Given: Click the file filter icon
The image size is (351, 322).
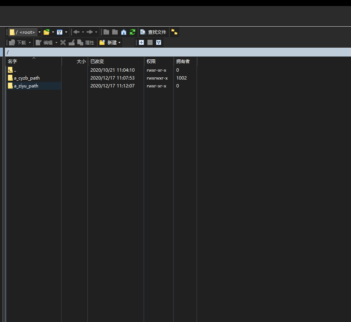Looking at the screenshot, I should [x=60, y=32].
